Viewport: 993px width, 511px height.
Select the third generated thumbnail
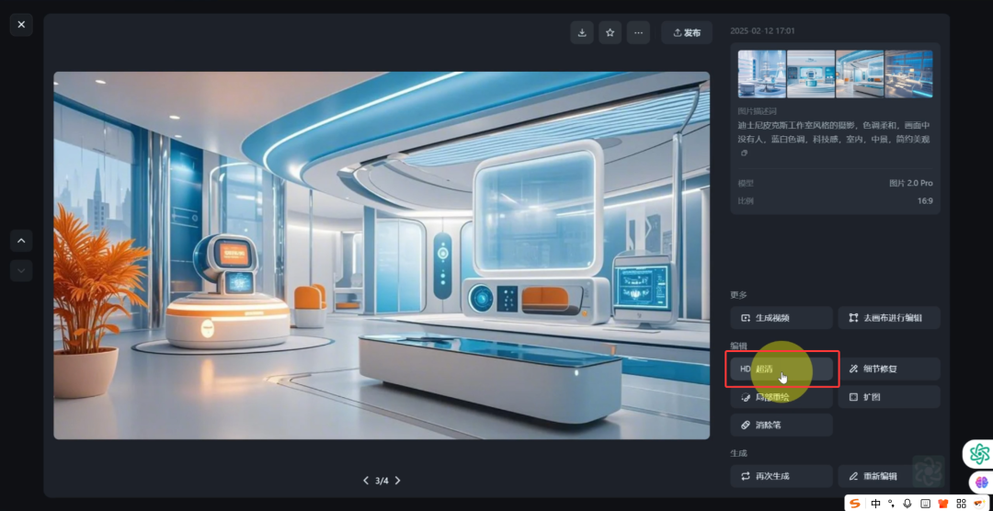pos(860,74)
